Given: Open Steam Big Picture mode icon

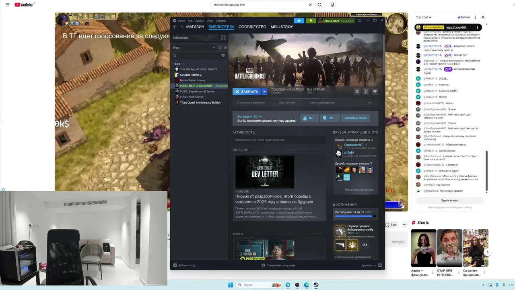Looking at the screenshot, I should [360, 21].
